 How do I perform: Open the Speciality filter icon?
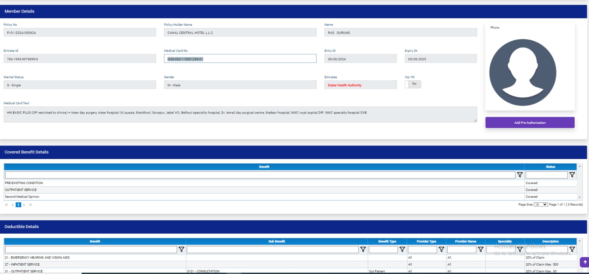(x=520, y=249)
